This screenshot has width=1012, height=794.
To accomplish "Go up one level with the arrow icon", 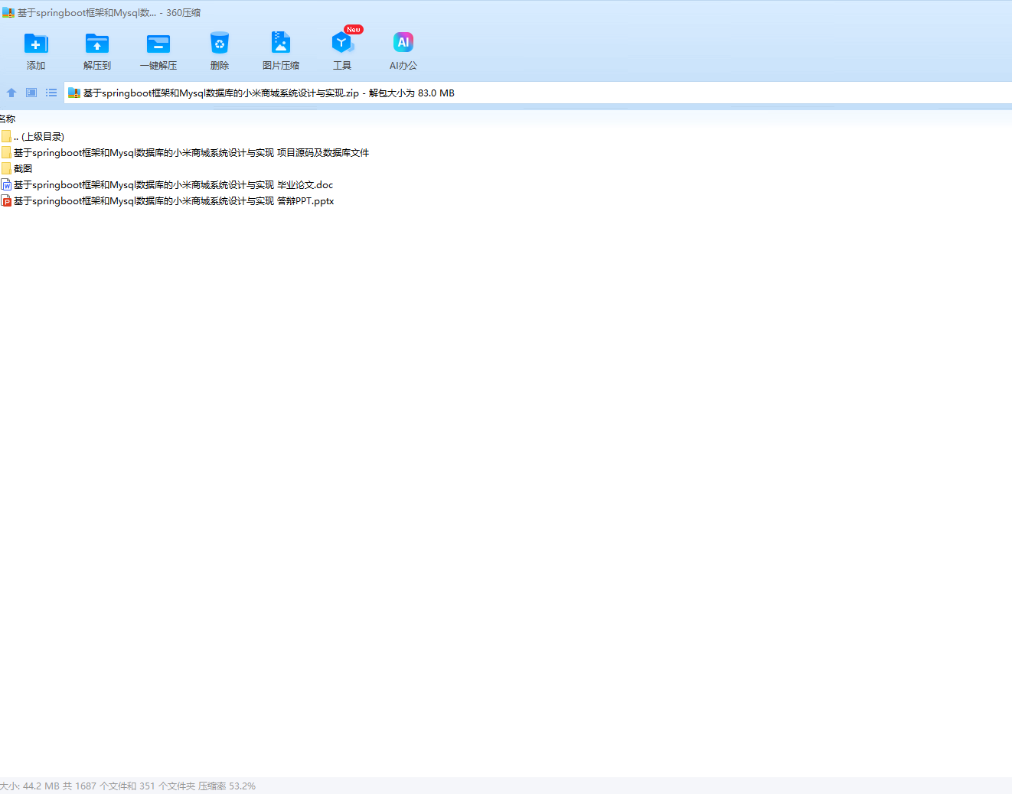I will click(11, 93).
